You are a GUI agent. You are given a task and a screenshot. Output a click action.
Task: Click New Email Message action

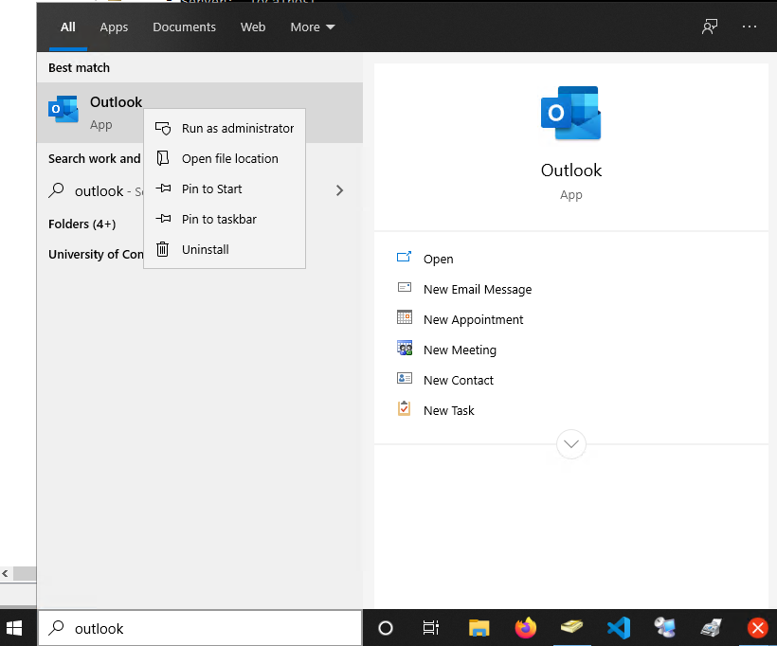pos(478,289)
